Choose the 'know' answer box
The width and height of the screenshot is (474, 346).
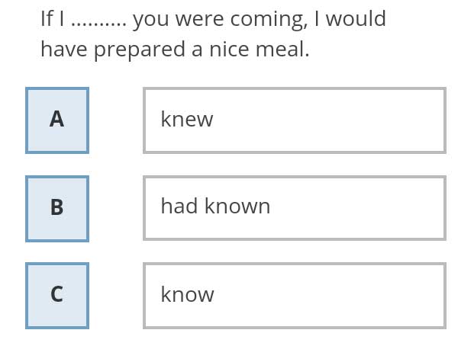coord(295,296)
